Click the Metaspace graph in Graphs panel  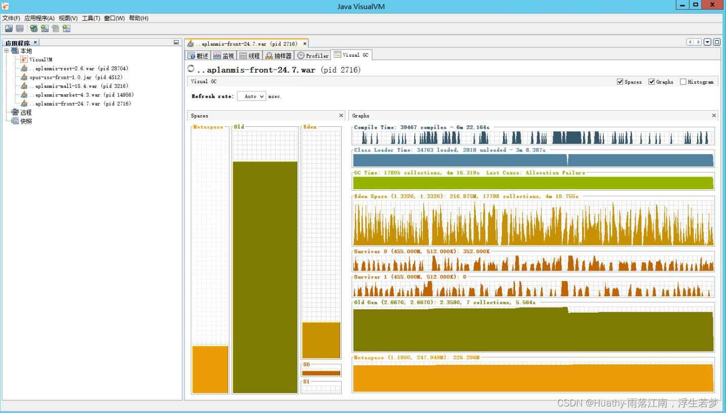(x=533, y=377)
